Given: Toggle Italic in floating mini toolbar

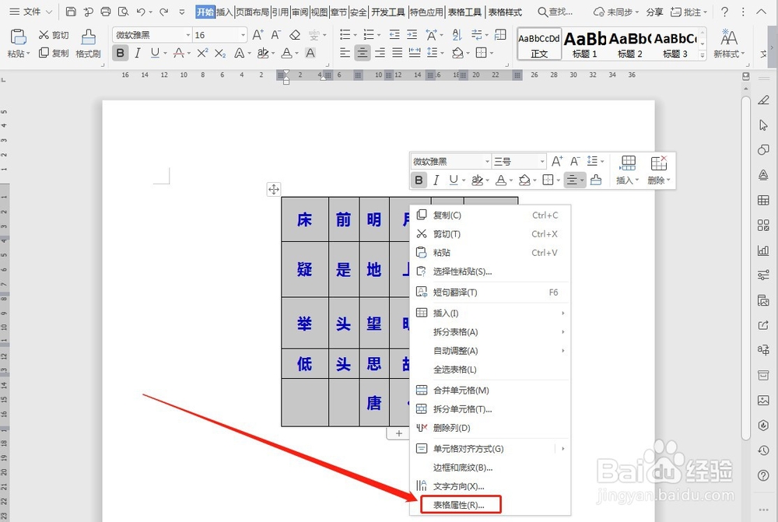Looking at the screenshot, I should [436, 180].
